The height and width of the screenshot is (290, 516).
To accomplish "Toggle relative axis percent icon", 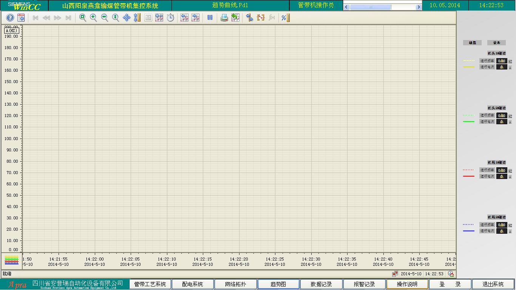I will tap(286, 18).
